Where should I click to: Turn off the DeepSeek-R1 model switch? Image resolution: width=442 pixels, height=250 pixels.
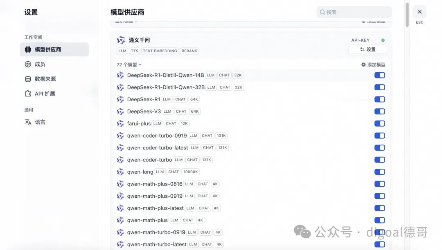tap(380, 99)
